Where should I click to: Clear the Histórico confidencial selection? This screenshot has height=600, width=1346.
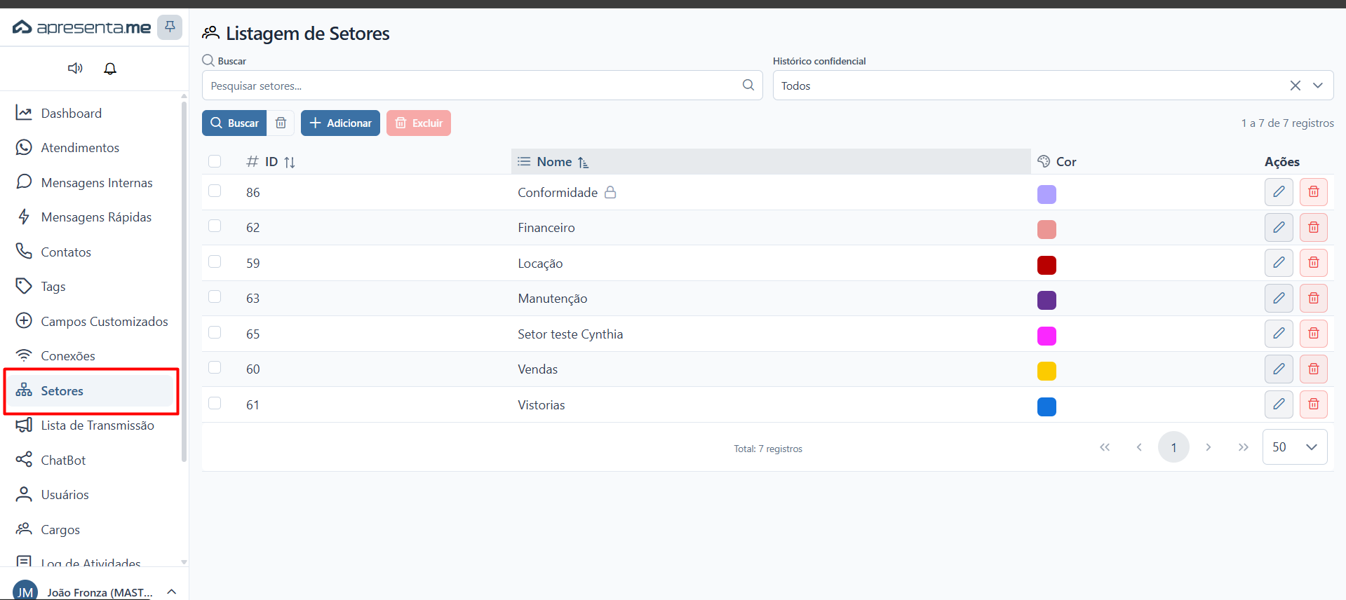(1295, 86)
